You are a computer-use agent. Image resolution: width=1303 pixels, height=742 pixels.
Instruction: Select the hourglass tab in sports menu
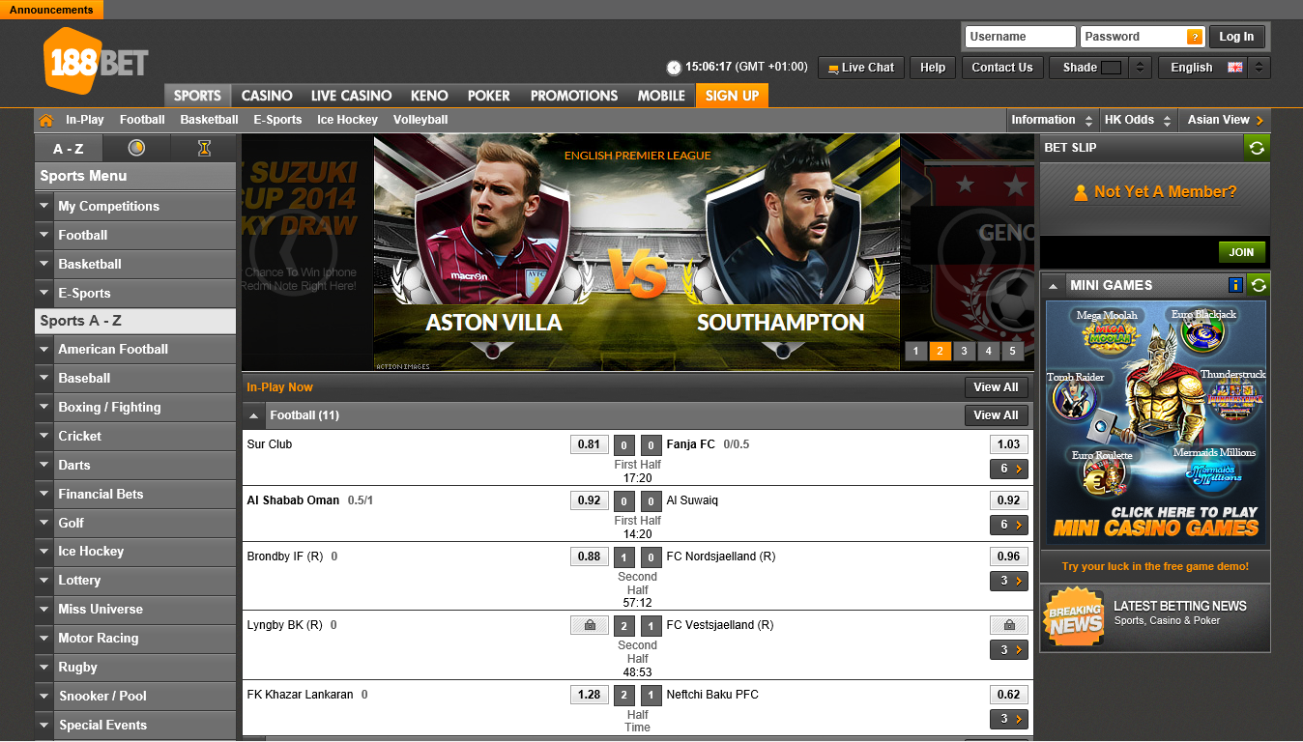point(204,148)
